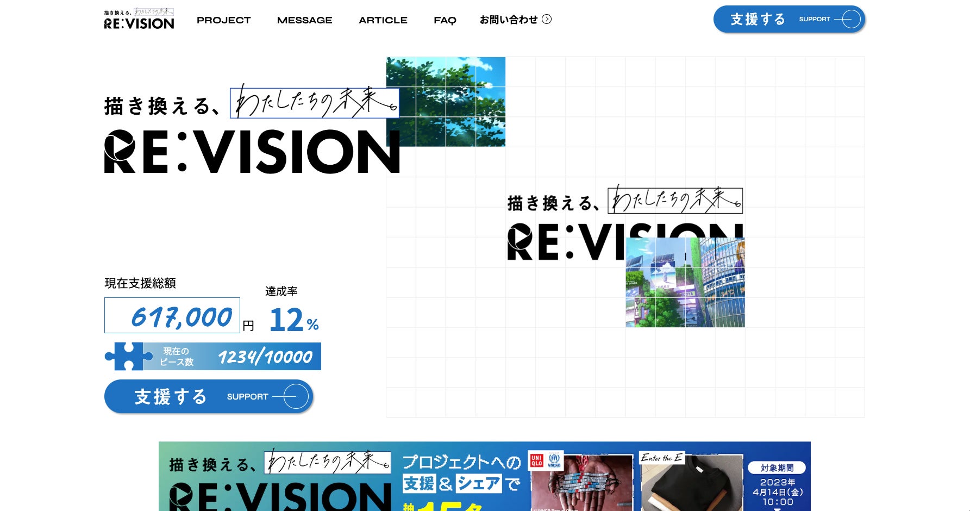Click the 現在支援総額 label
The height and width of the screenshot is (511, 970).
click(140, 283)
